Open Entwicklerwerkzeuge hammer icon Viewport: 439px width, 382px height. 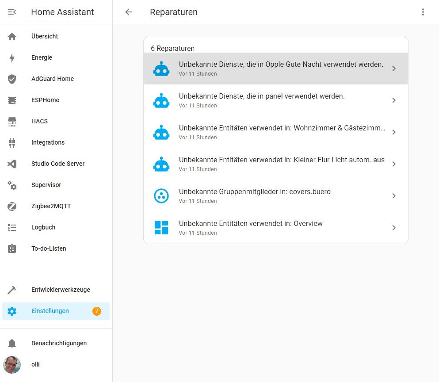13,290
